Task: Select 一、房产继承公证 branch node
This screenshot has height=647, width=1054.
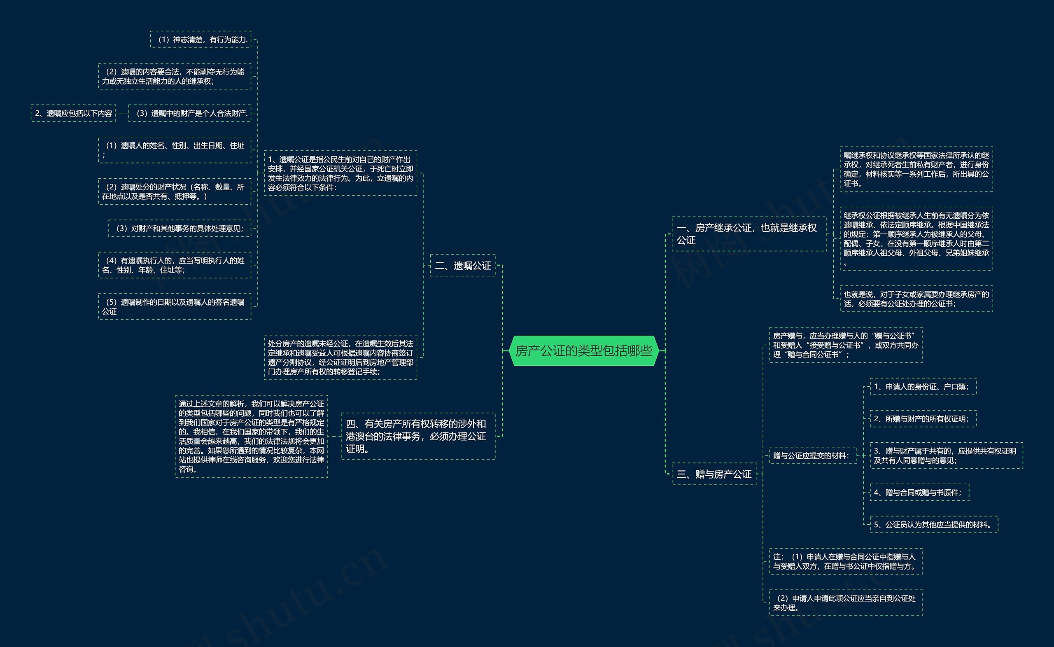Action: [749, 234]
